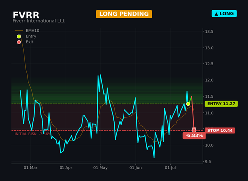This screenshot has width=248, height=181.
Task: Click the 13.0 price axis label
Action: [x=209, y=48]
